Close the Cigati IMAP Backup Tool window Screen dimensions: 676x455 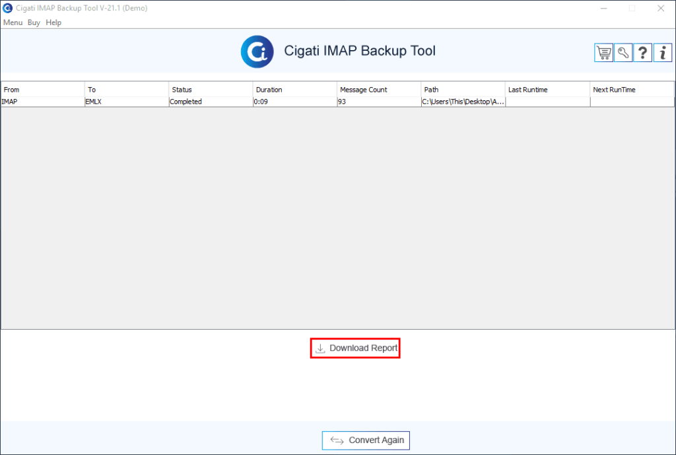point(660,8)
